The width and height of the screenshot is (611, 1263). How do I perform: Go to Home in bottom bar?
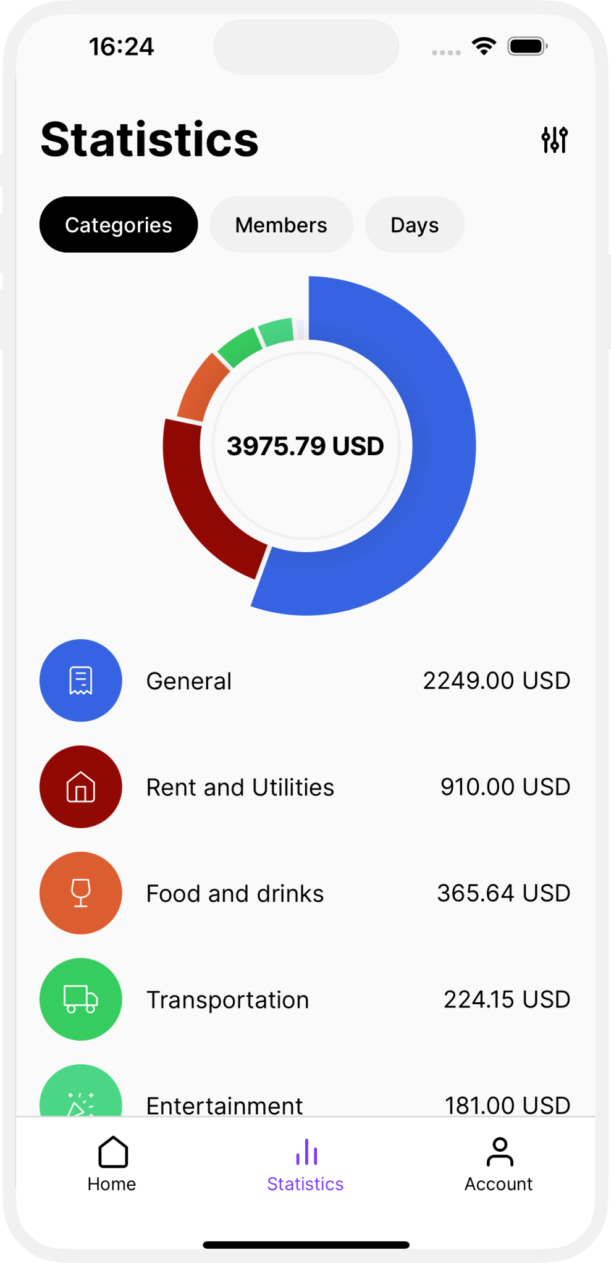click(x=112, y=1164)
